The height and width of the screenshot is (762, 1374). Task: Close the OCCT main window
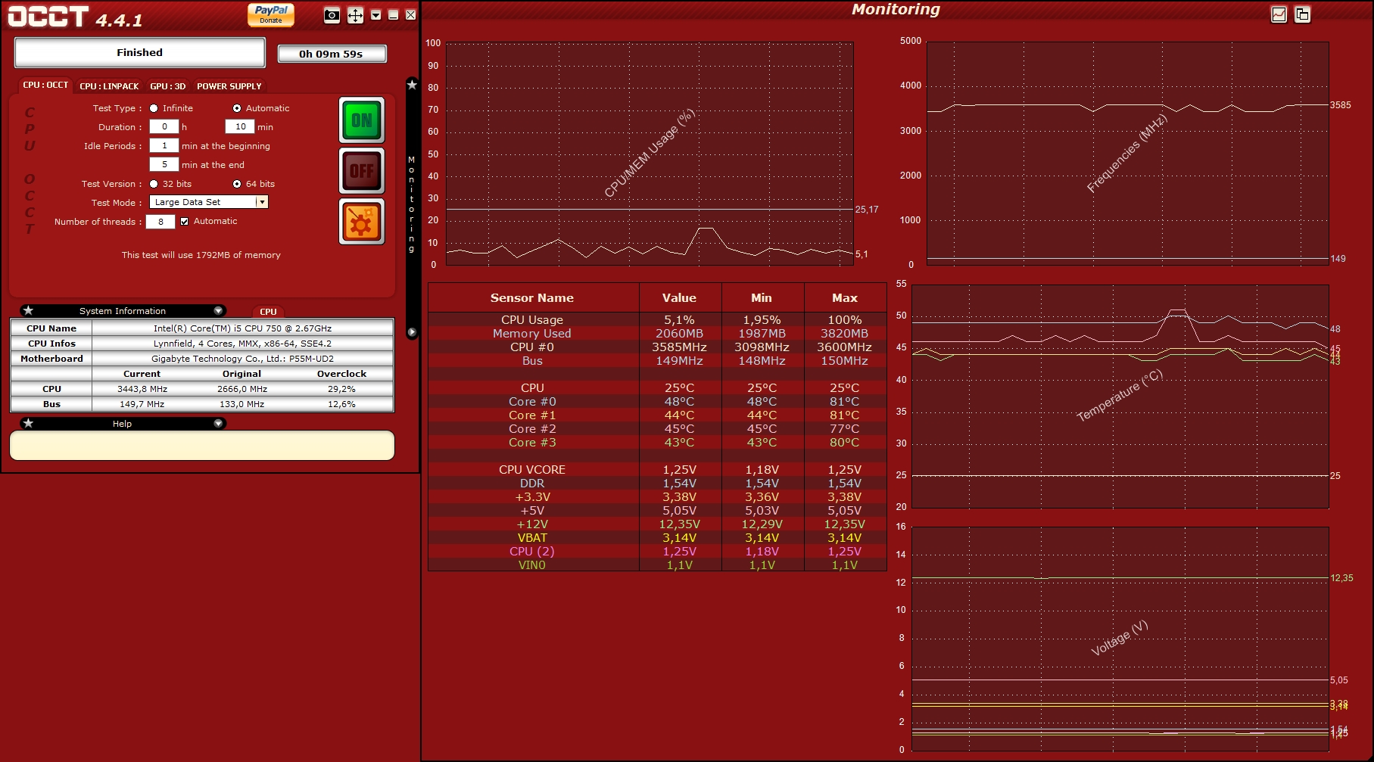click(x=410, y=15)
